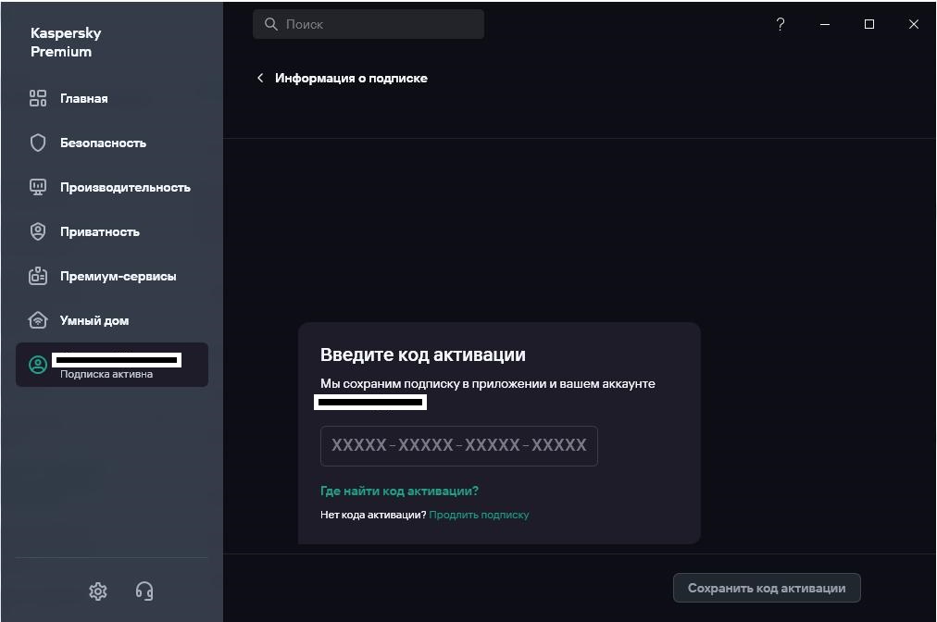The height and width of the screenshot is (622, 937).
Task: Open Security via the shield icon
Action: pos(38,143)
